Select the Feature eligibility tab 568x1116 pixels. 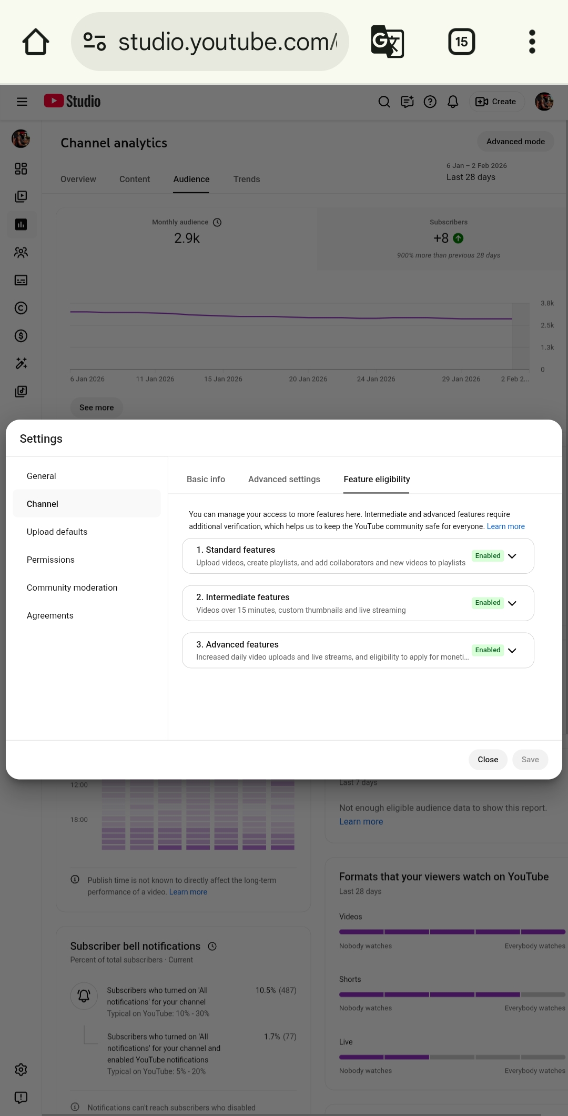pos(377,479)
